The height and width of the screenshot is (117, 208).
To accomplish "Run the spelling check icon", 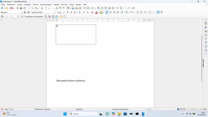I will coord(60,8).
